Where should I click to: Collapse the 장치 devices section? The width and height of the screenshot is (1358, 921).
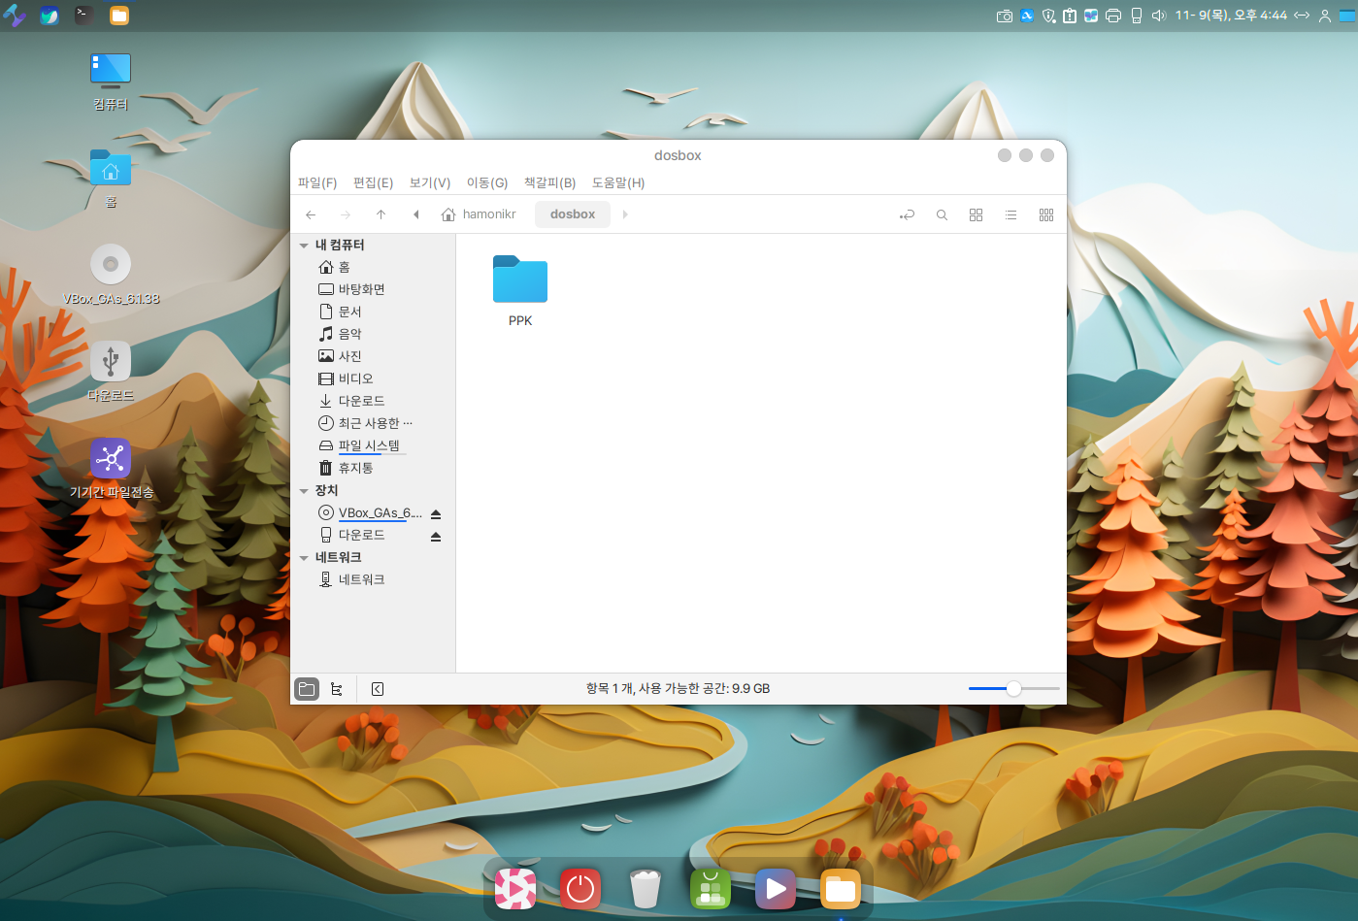pos(305,491)
